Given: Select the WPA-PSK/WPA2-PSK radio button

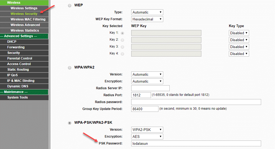Looking at the screenshot, I should [70, 123].
